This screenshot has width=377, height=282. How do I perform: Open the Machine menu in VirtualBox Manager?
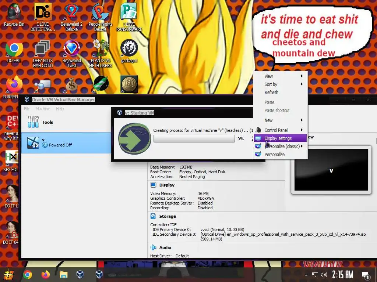[x=43, y=109]
